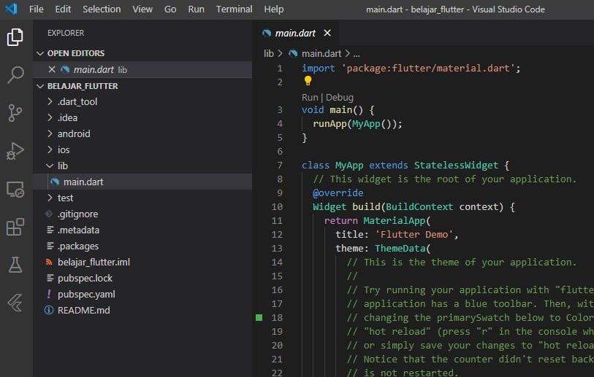Click the MaterialApp text on line 11
The width and height of the screenshot is (594, 377).
click(x=395, y=220)
